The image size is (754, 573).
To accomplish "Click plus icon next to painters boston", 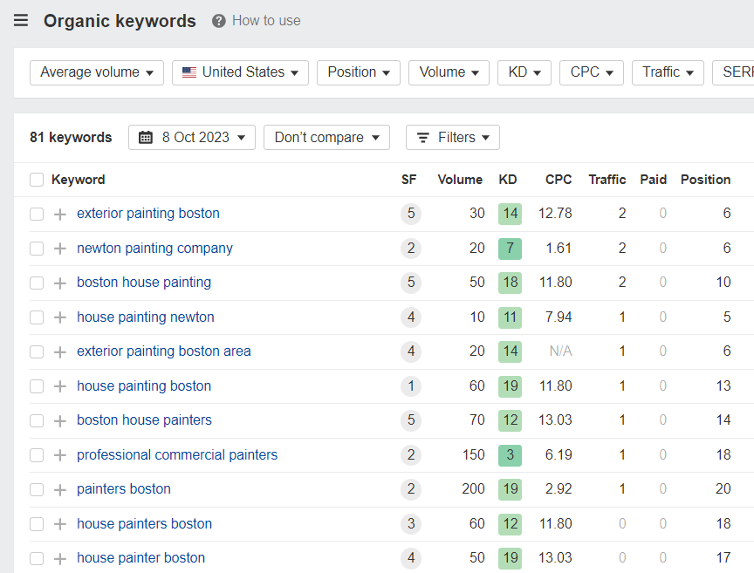I will (x=60, y=489).
